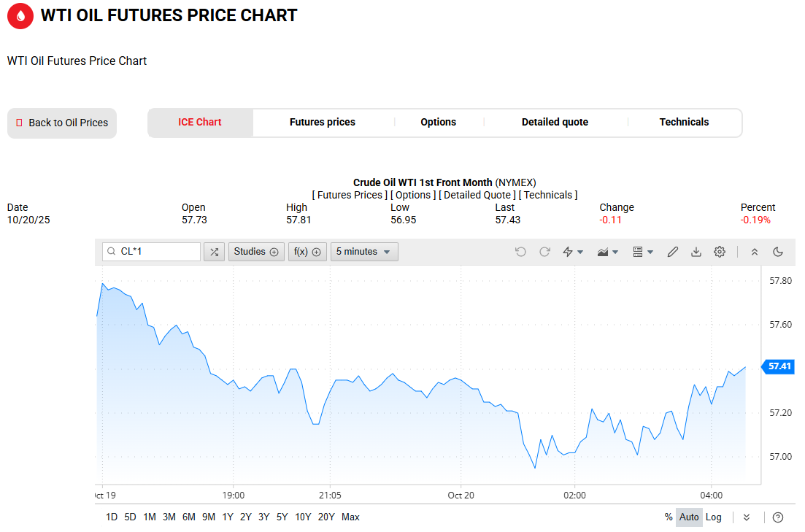
Task: Collapse toolbar with double up chevron
Action: pyautogui.click(x=755, y=252)
